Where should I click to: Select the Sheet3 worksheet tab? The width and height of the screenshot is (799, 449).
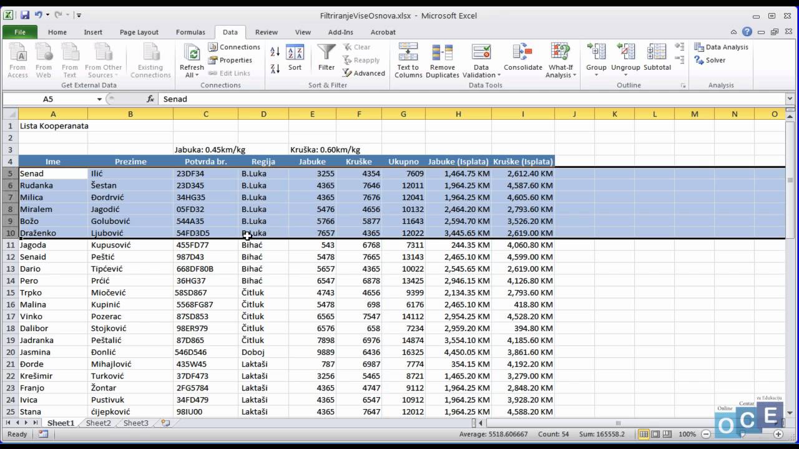(x=136, y=423)
